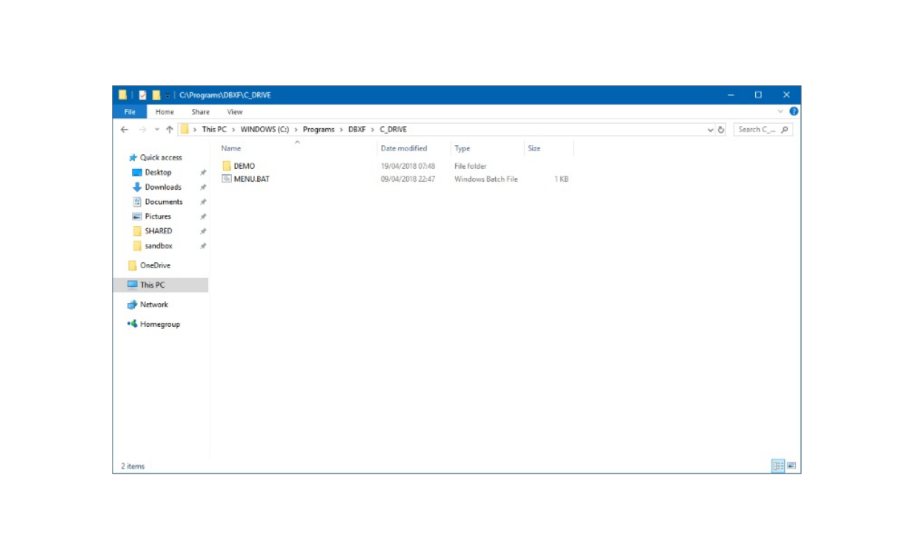Open Pictures in the navigation pane
This screenshot has height=547, width=913.
[158, 216]
